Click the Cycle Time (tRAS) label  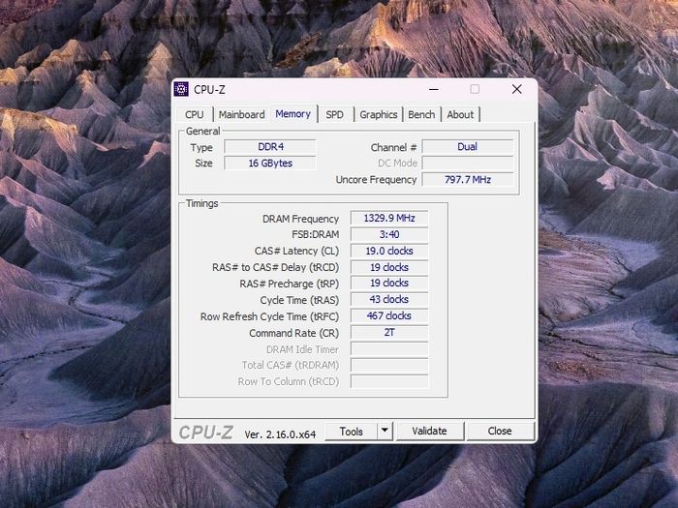tap(299, 300)
